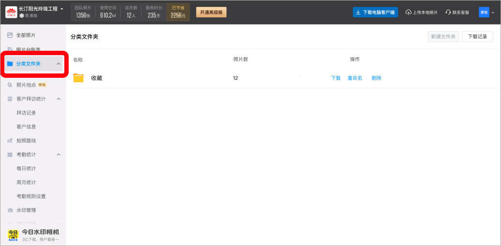Open 考勤规则设置 submenu item
This screenshot has height=246, width=501.
(31, 196)
